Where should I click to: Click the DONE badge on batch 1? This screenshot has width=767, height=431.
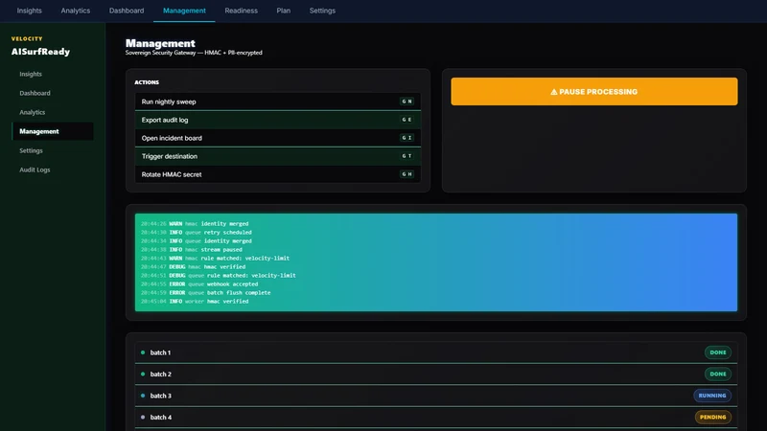point(717,352)
